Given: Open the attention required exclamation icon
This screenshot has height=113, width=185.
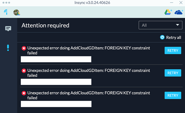Looking at the screenshot, I should [8, 48].
